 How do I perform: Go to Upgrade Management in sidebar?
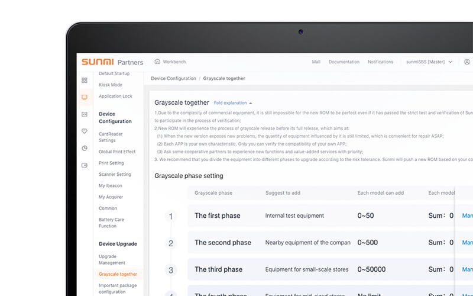point(112,259)
